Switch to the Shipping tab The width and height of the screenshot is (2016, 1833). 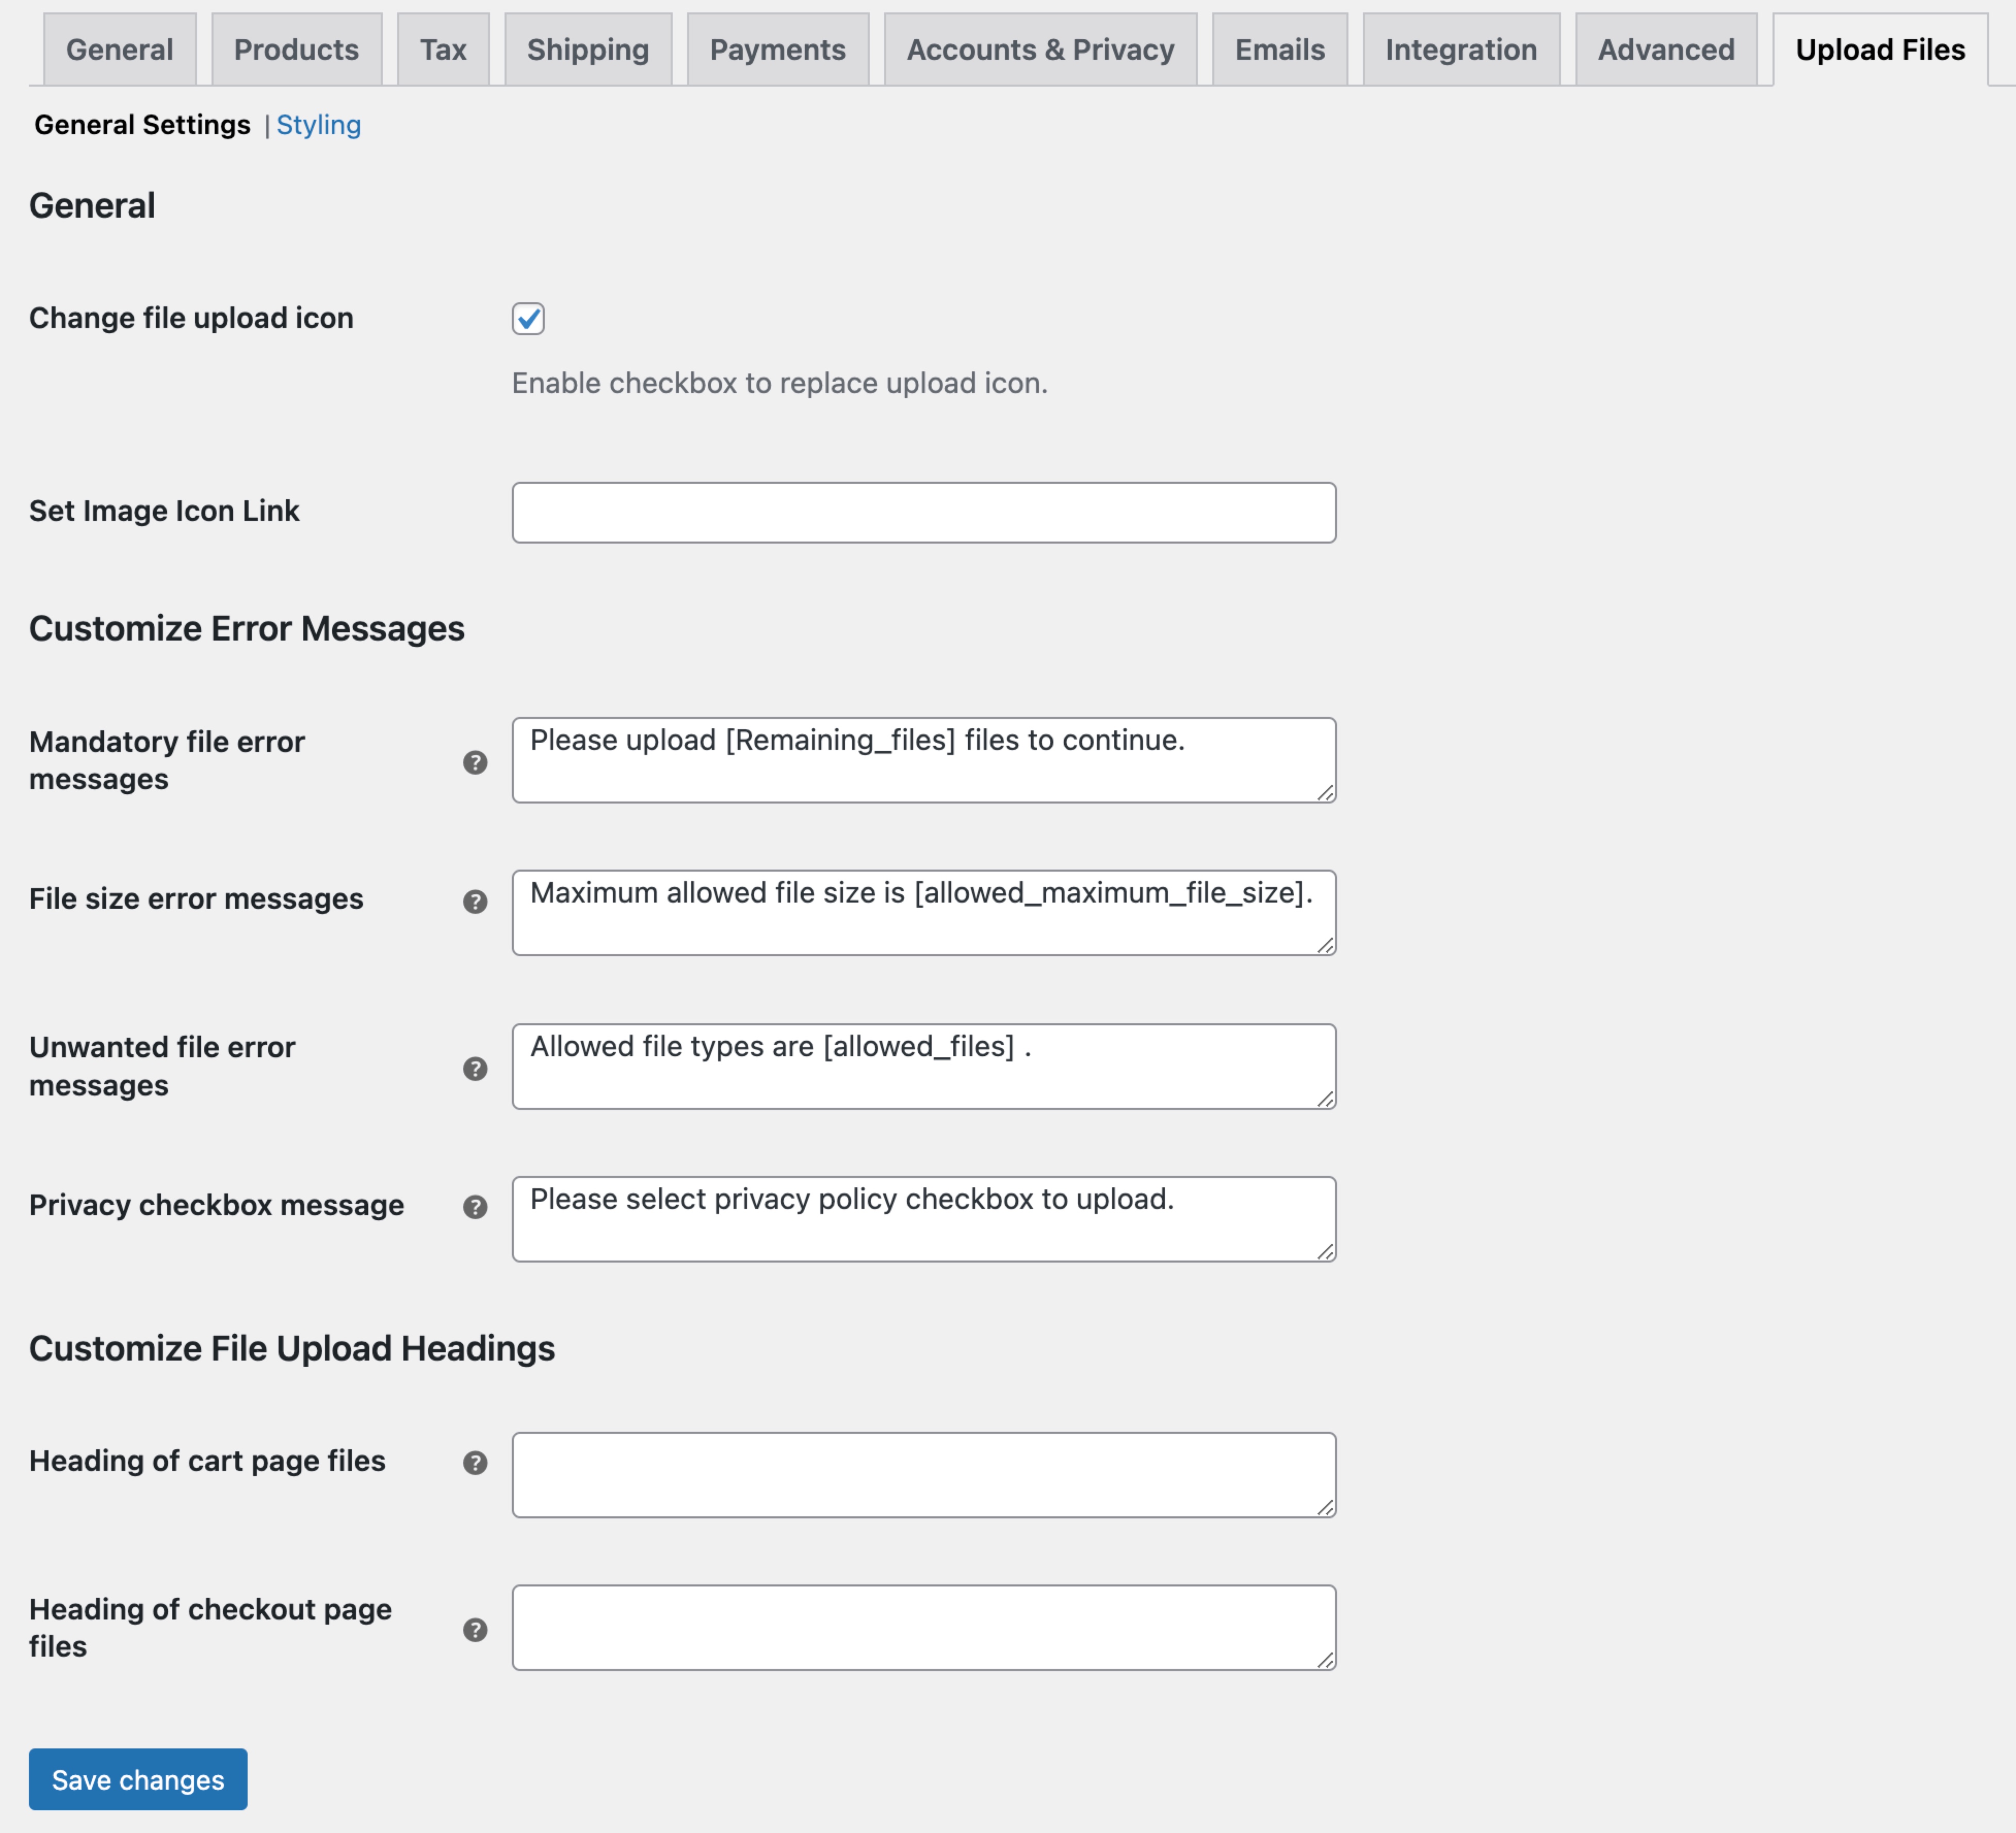click(588, 48)
